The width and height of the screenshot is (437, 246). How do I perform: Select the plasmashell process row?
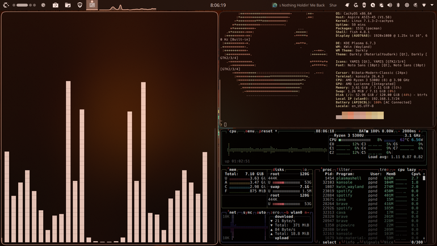click(371, 178)
